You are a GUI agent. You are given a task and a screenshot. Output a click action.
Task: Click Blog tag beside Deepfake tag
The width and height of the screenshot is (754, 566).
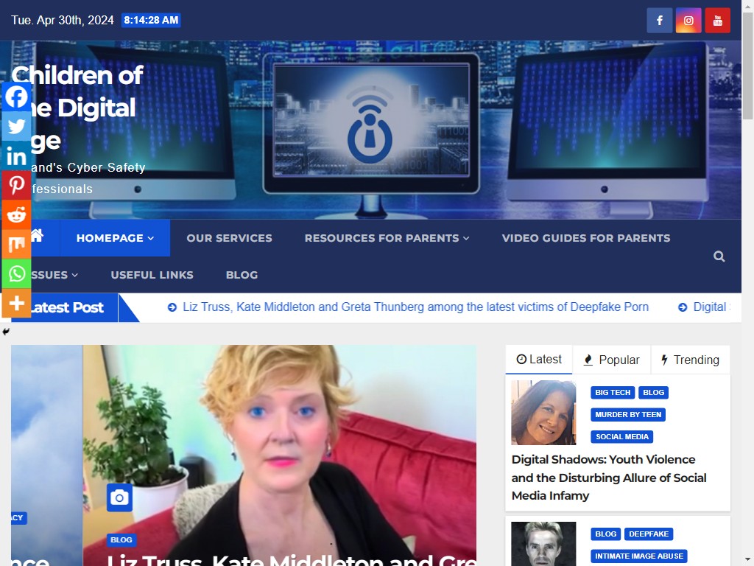tap(605, 534)
